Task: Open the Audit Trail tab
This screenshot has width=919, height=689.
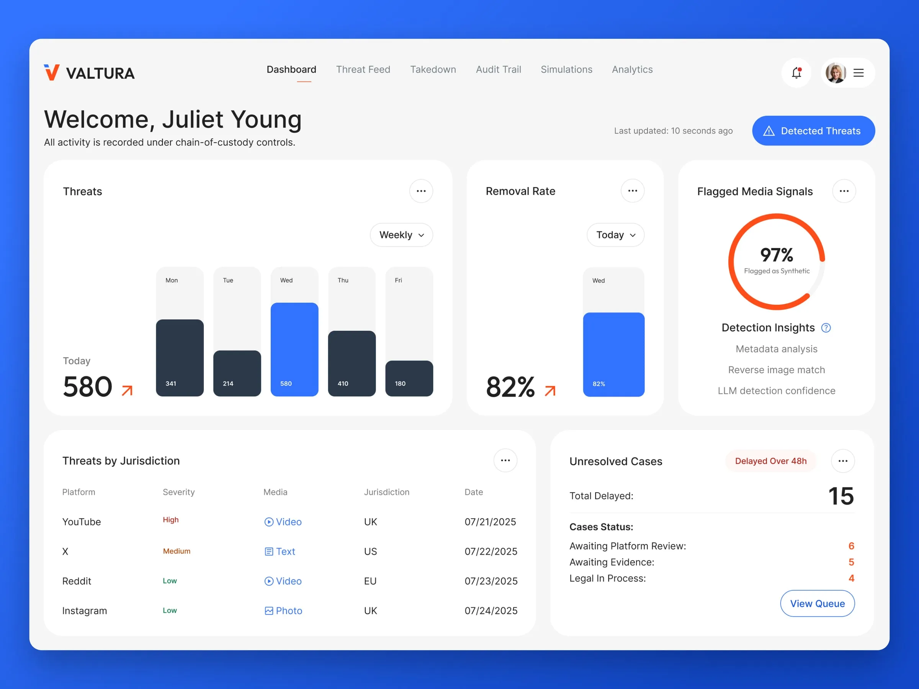Action: click(x=498, y=69)
